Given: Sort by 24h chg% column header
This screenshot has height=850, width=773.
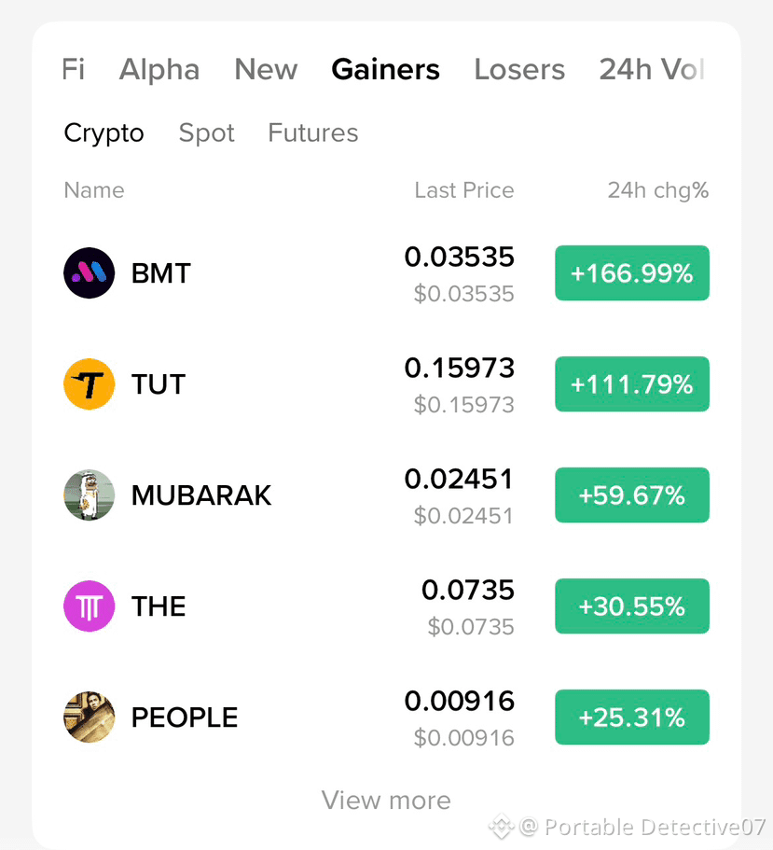Looking at the screenshot, I should (x=658, y=190).
